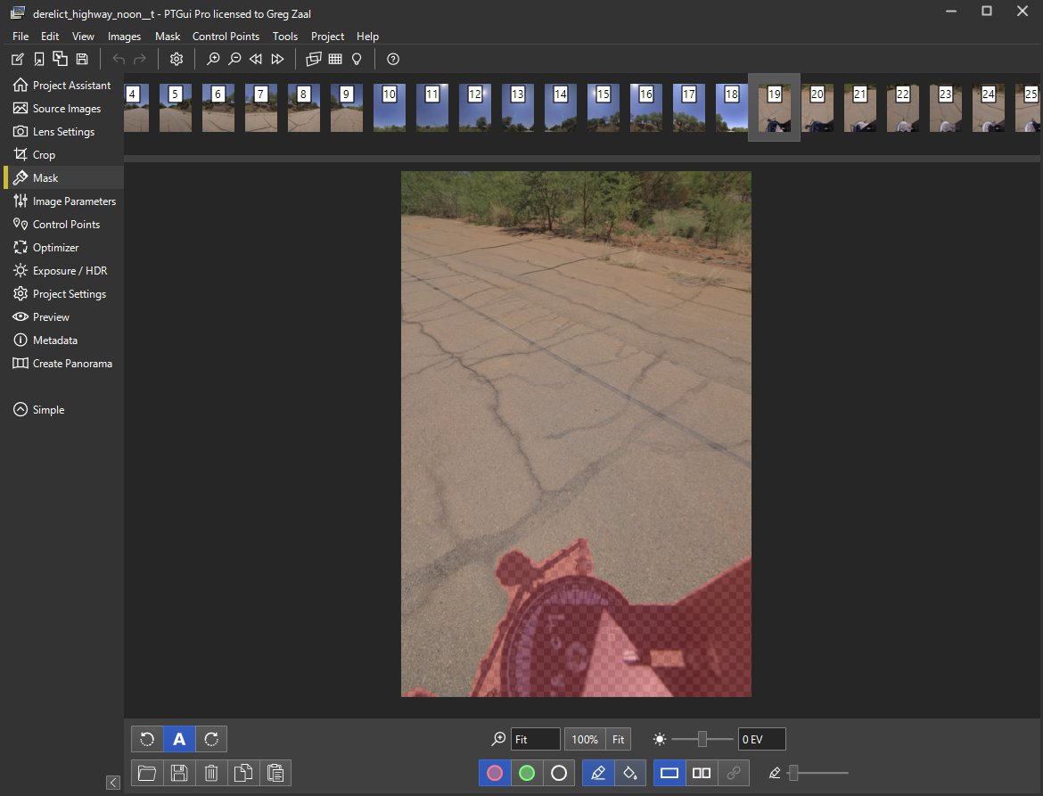
Task: Open the Mask menu
Action: click(168, 36)
